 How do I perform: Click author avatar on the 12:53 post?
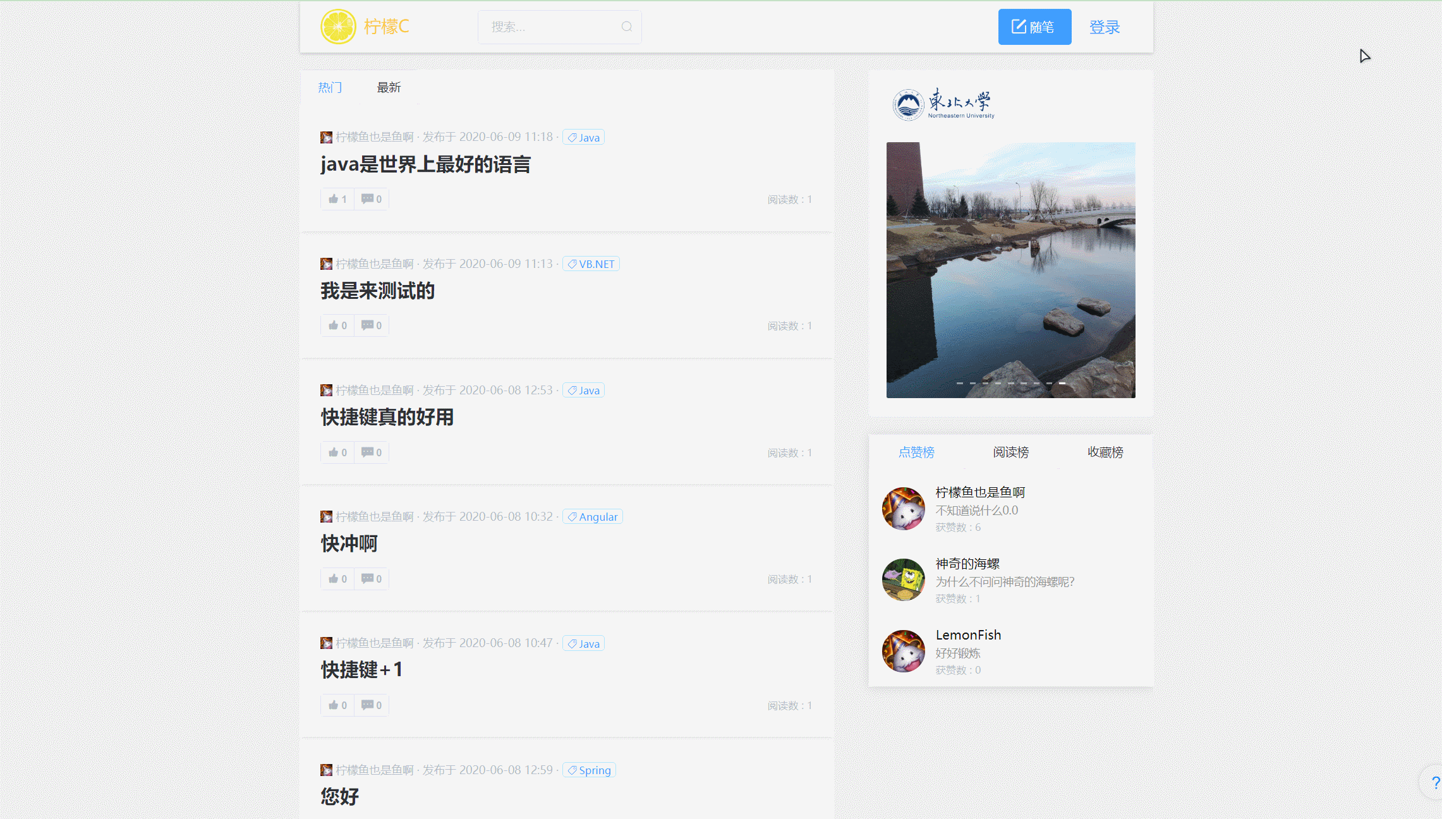pos(326,390)
